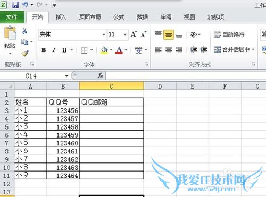Click the Save icon in quick access toolbar
Image resolution: width=266 pixels, height=197 pixels.
point(15,5)
